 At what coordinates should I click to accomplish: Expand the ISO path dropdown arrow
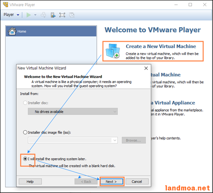[x=115, y=140]
